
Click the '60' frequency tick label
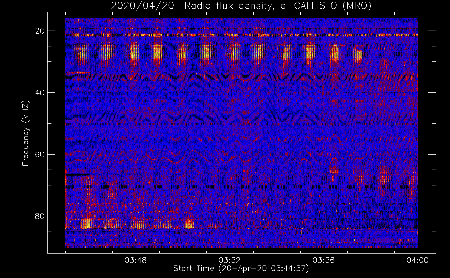(x=40, y=154)
